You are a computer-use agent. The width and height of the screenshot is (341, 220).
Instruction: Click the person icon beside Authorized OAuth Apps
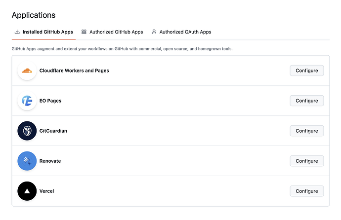(154, 32)
